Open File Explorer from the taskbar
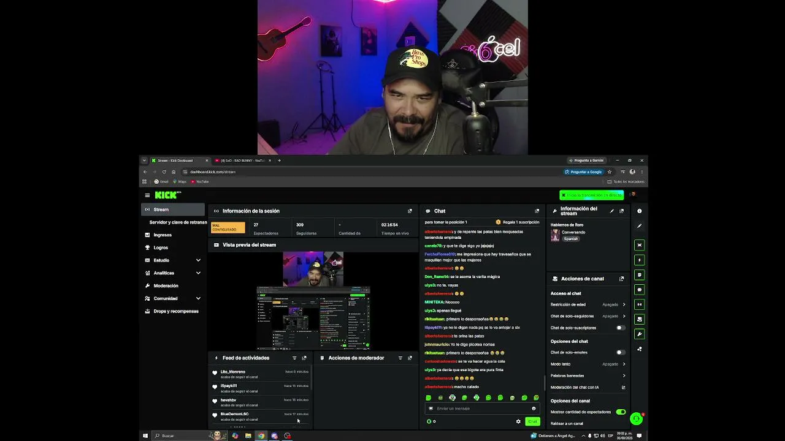The image size is (785, 441). pyautogui.click(x=248, y=436)
